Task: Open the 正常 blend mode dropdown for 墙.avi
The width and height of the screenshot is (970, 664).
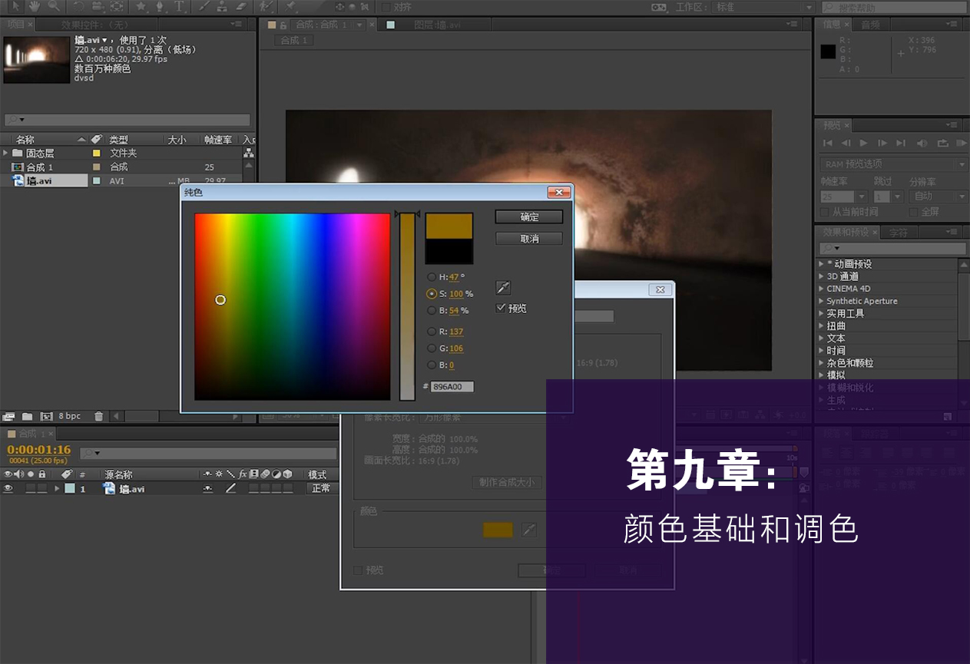Action: (x=321, y=489)
